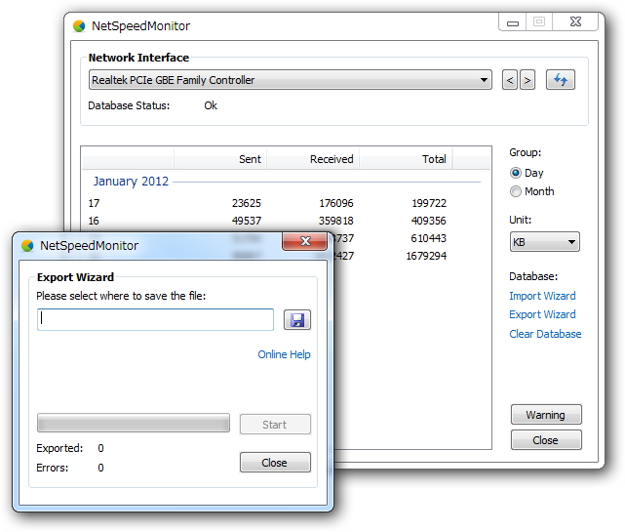This screenshot has width=625, height=532.
Task: Minimize the main NetSpeedMonitor window
Action: click(513, 21)
